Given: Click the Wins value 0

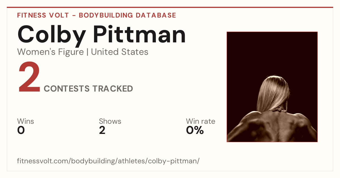Looking at the screenshot, I should pyautogui.click(x=21, y=130).
